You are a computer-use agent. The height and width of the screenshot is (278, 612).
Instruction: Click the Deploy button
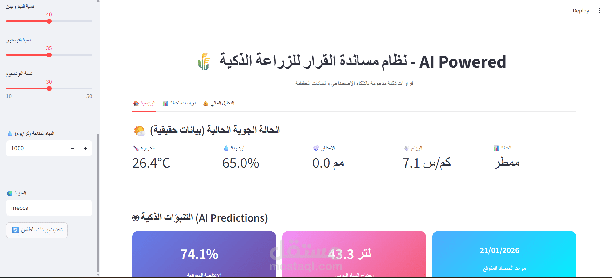coord(581,10)
